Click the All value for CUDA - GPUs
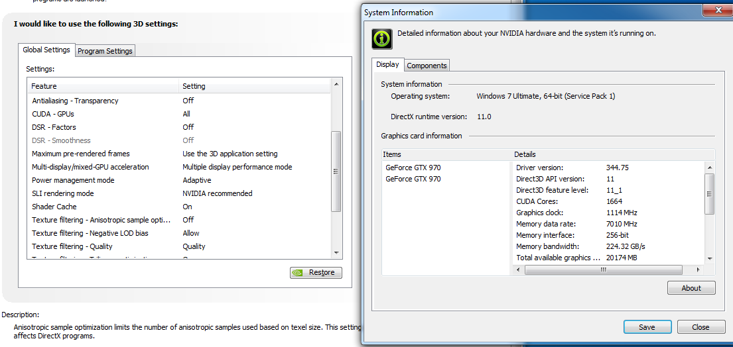 (x=186, y=114)
